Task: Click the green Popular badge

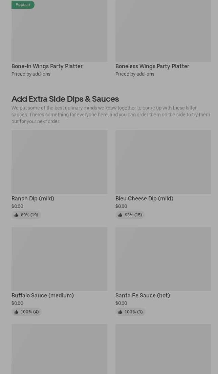Action: pyautogui.click(x=23, y=4)
